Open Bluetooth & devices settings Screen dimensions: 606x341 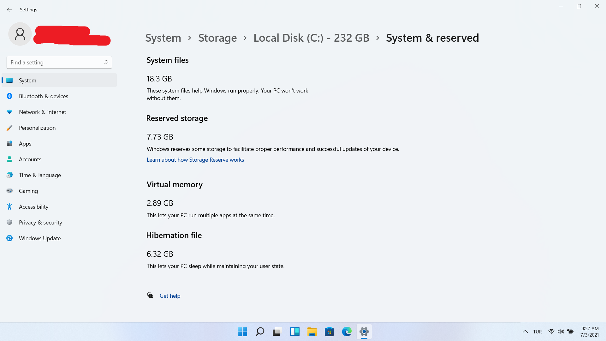tap(43, 96)
